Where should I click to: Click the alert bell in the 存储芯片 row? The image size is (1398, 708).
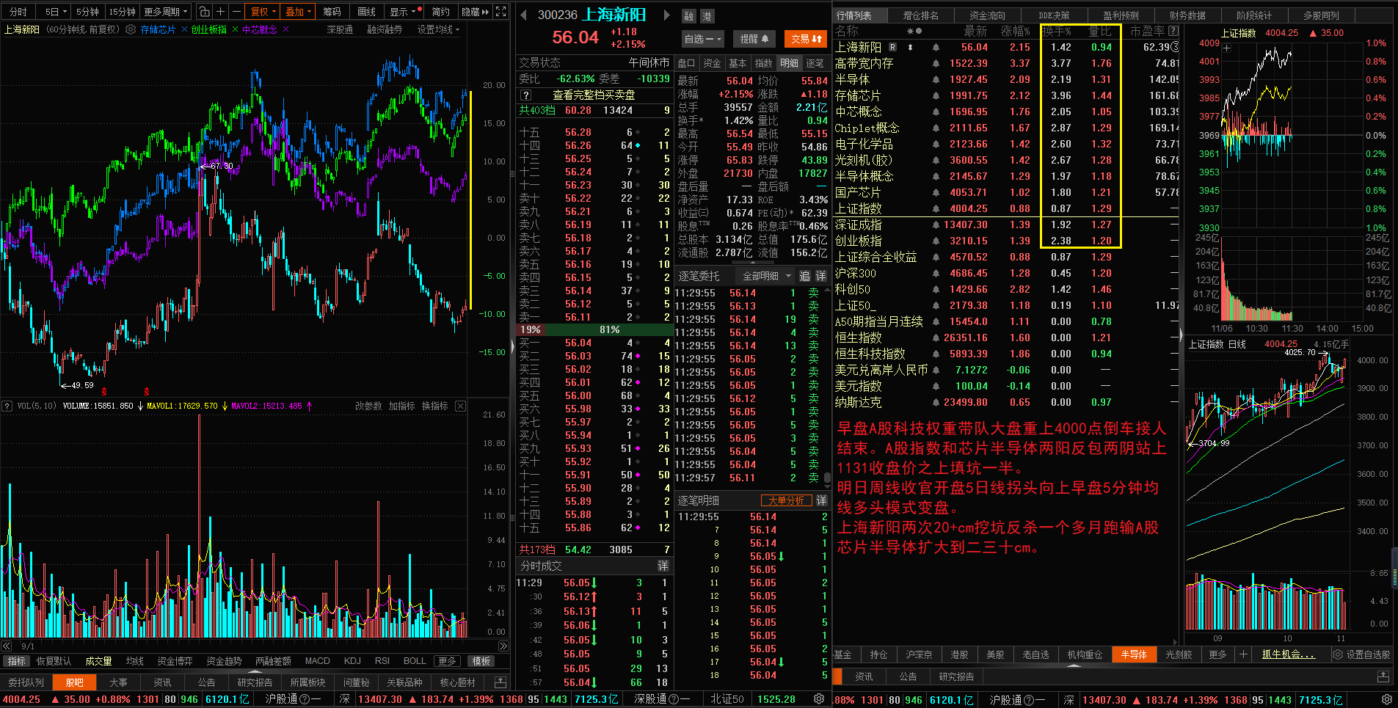click(936, 95)
